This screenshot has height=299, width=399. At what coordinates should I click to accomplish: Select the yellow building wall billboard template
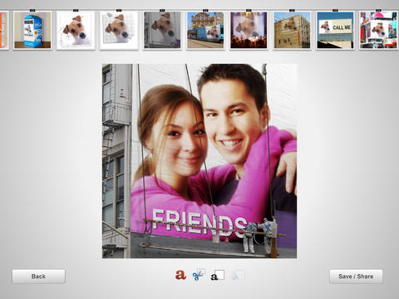(x=292, y=30)
